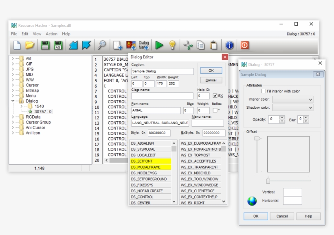Click Help in the Sample Dialog
Viewport: 334px width, 235px height.
click(x=308, y=216)
